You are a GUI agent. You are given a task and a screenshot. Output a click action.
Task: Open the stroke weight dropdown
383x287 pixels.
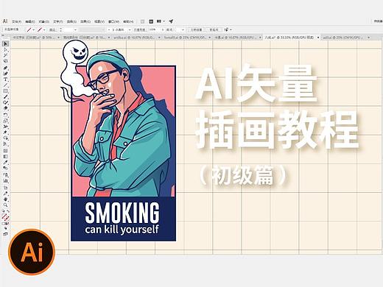coord(75,29)
